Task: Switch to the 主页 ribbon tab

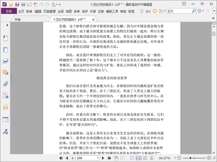Action: point(21,11)
